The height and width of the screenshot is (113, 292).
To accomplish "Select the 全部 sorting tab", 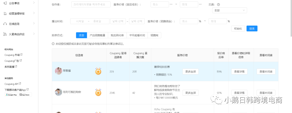I will 82,35.
